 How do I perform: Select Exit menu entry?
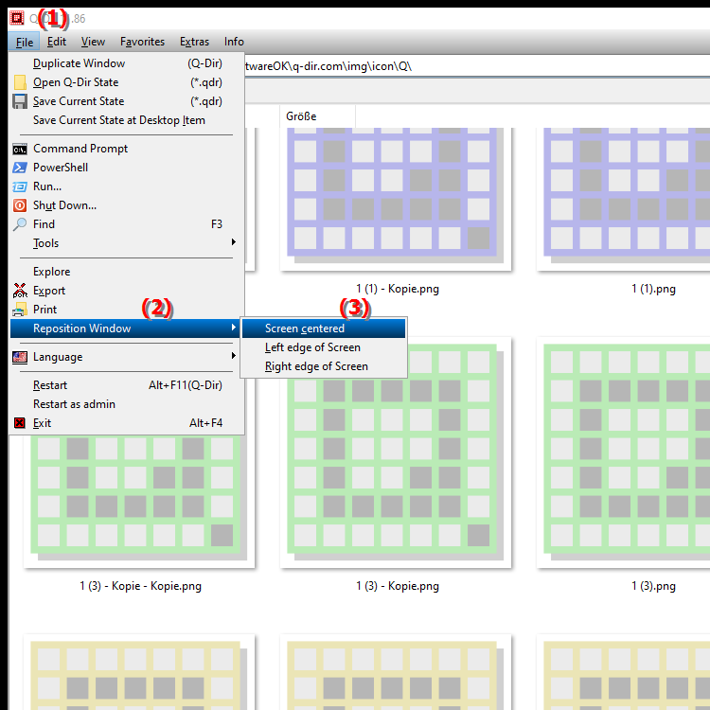126,423
